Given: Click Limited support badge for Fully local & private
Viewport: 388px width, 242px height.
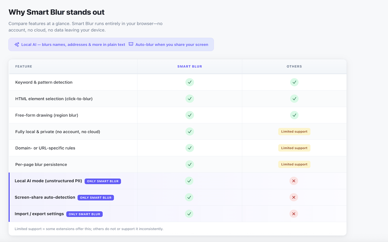Looking at the screenshot, I should 294,132.
